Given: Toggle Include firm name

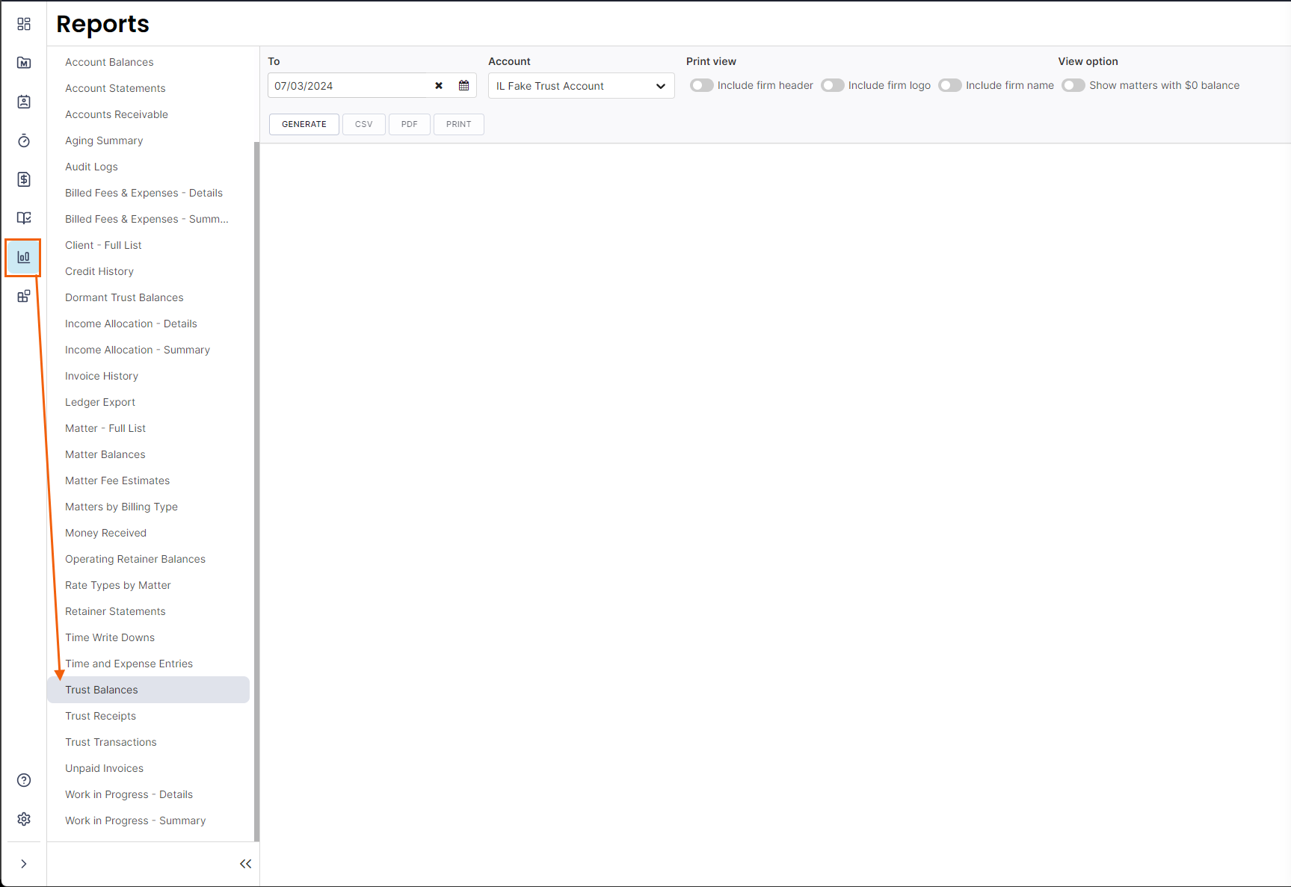Looking at the screenshot, I should [949, 85].
